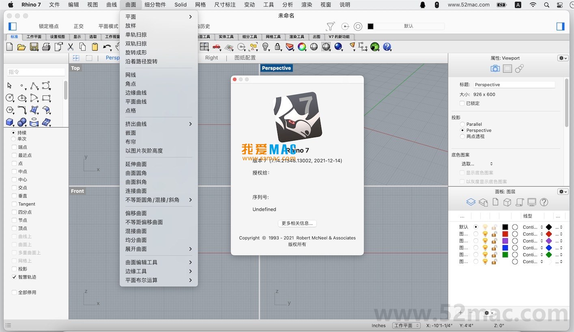This screenshot has width=574, height=332.
Task: Click the question mark help toolbar icon
Action: pos(387,47)
